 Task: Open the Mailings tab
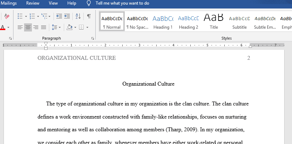point(9,3)
